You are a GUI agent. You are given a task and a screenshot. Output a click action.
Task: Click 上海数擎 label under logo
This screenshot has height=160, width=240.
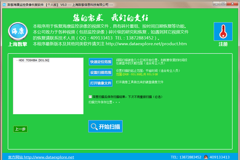18,44
